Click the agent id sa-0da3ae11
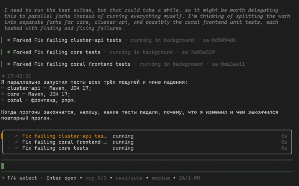 pos(228,64)
